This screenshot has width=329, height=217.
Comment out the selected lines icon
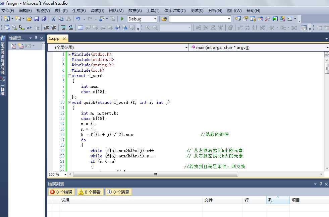pos(63,28)
